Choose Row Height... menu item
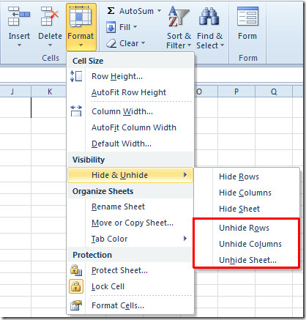The image size is (306, 320). (130, 76)
